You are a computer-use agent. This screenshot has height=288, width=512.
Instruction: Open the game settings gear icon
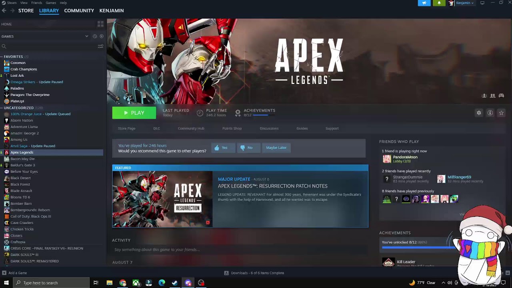[x=479, y=113]
